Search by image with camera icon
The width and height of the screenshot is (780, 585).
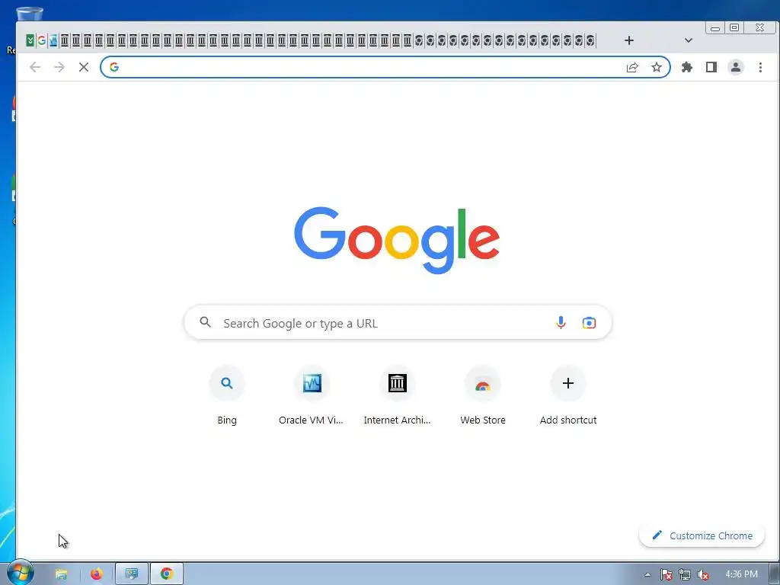[x=589, y=323]
